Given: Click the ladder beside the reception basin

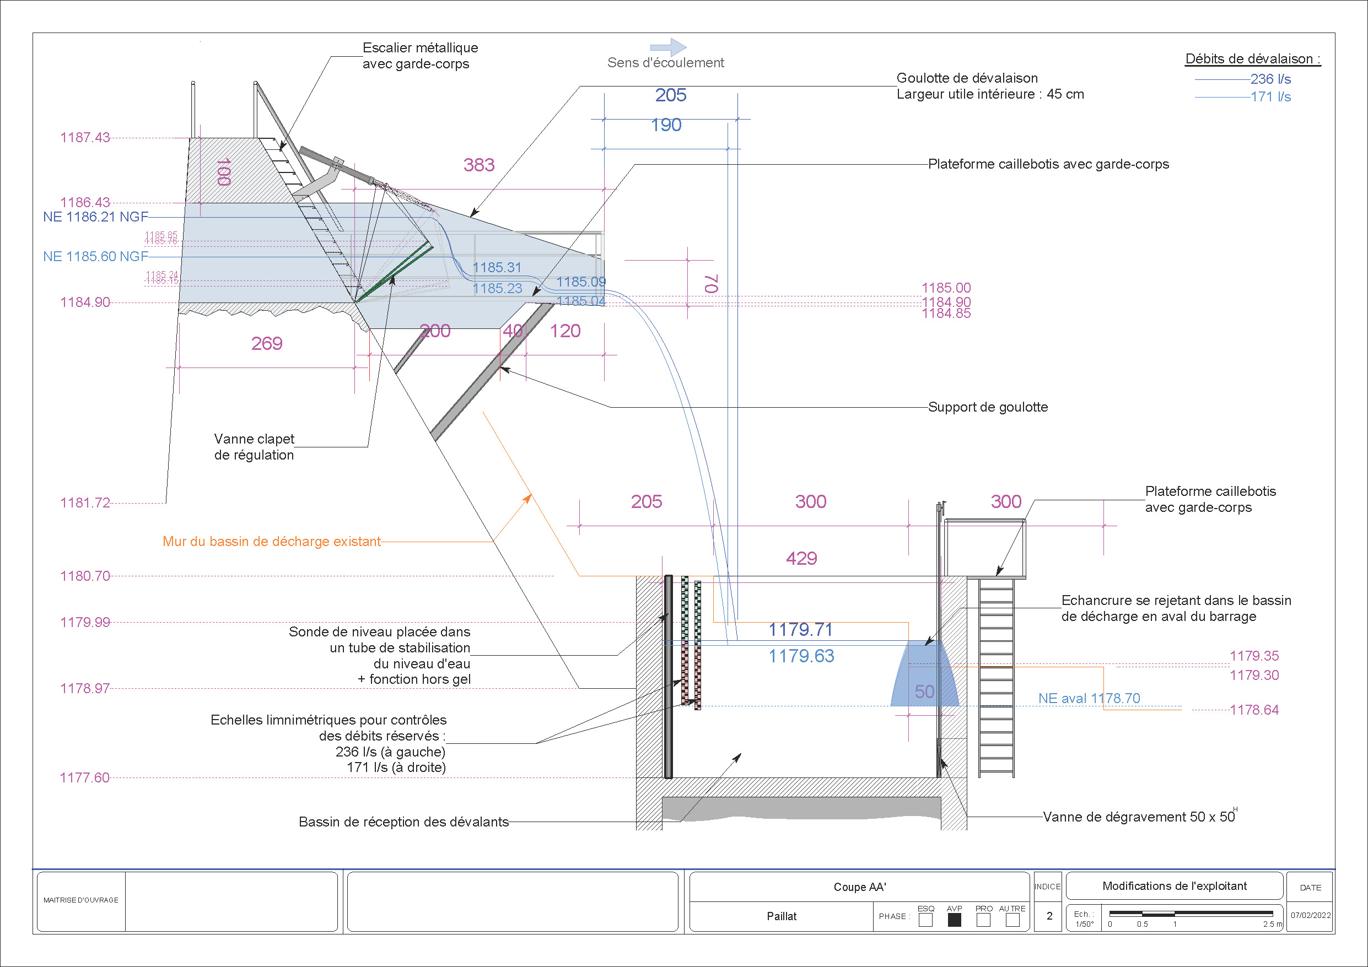Looking at the screenshot, I should [x=996, y=679].
